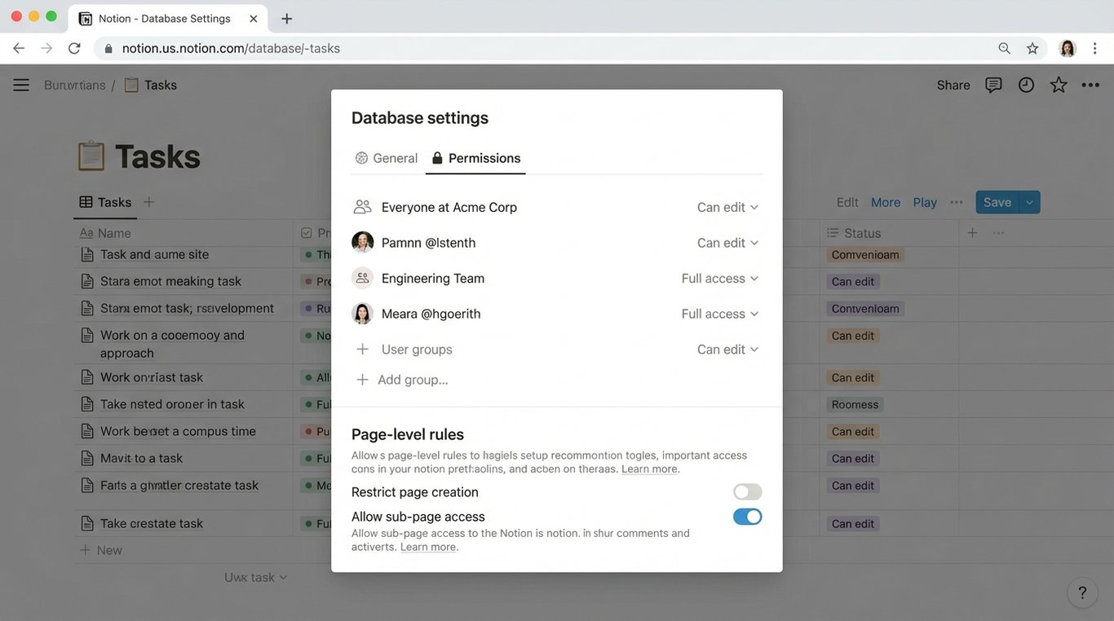Add a New row to the table
This screenshot has height=621, width=1114.
[100, 550]
